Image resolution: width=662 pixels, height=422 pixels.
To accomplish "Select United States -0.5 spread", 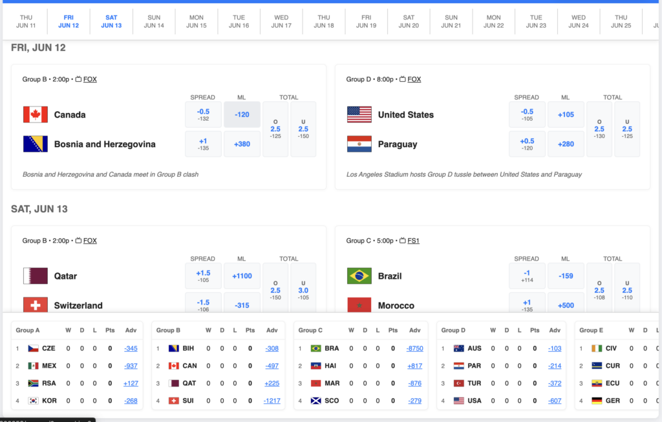I will (527, 115).
